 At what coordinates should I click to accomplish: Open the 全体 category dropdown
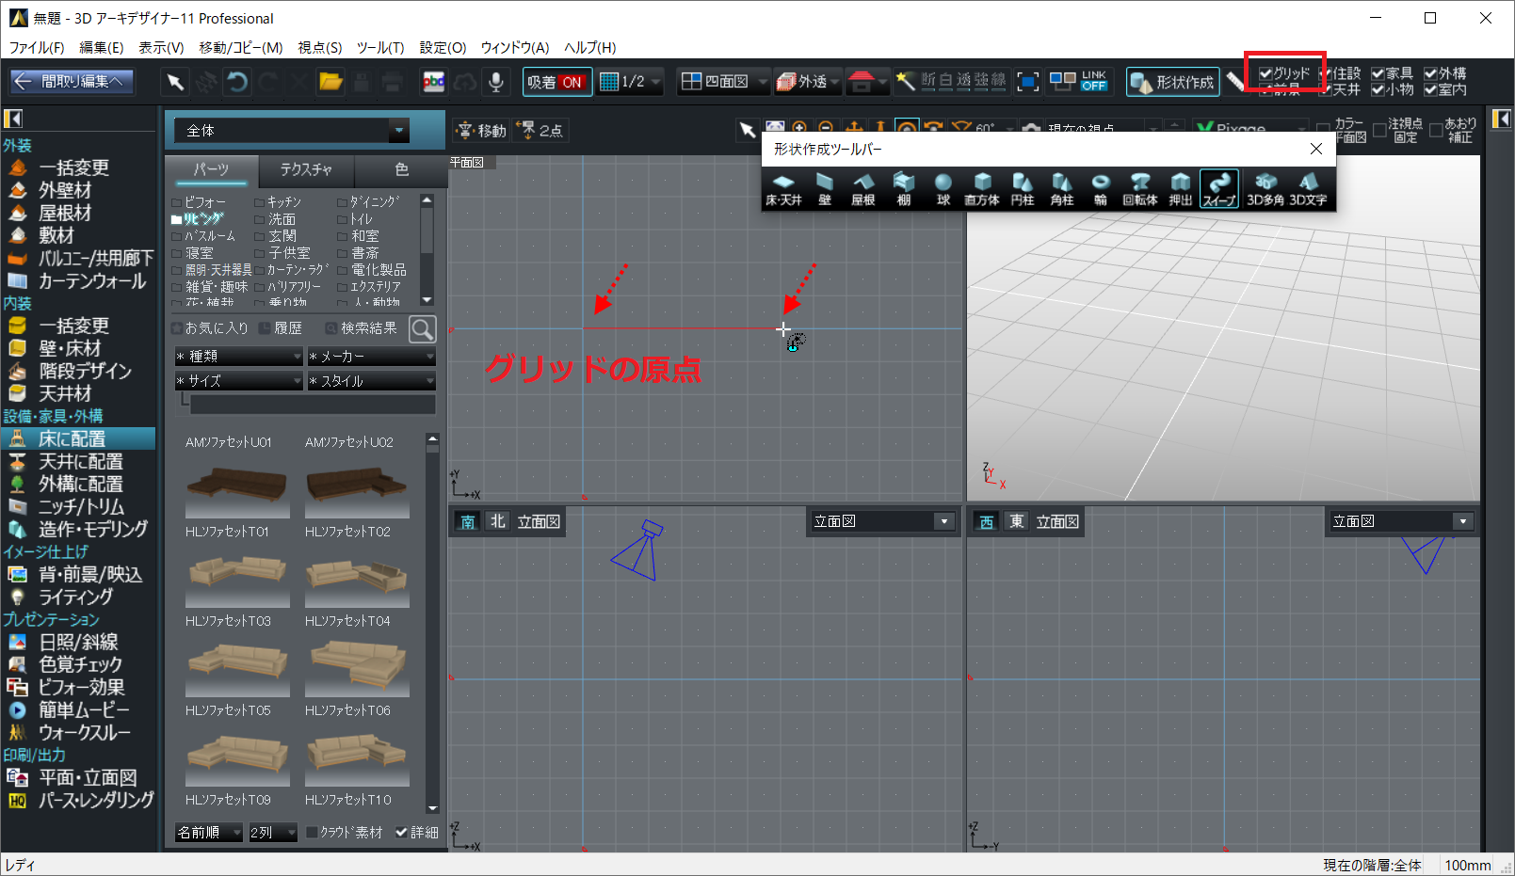(399, 131)
